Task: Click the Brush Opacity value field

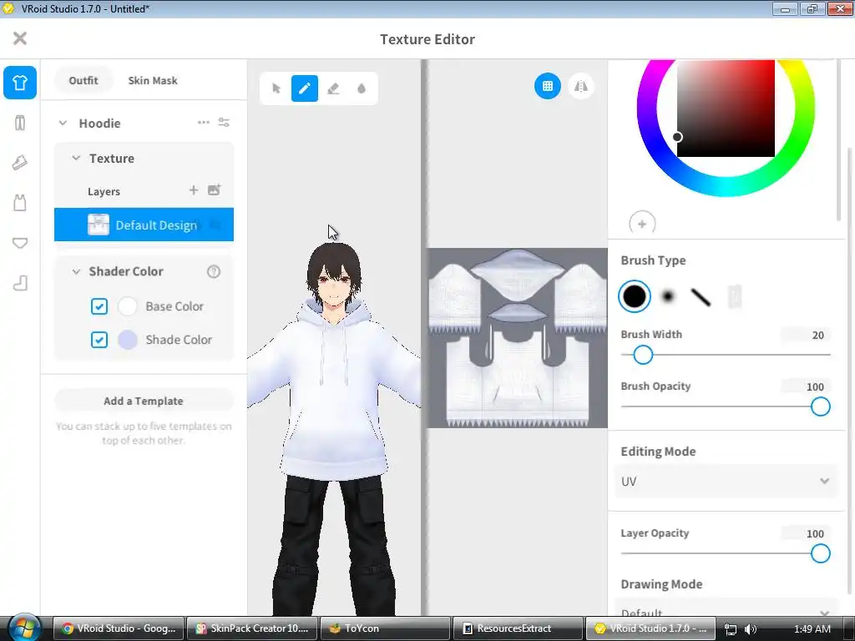Action: (x=806, y=386)
